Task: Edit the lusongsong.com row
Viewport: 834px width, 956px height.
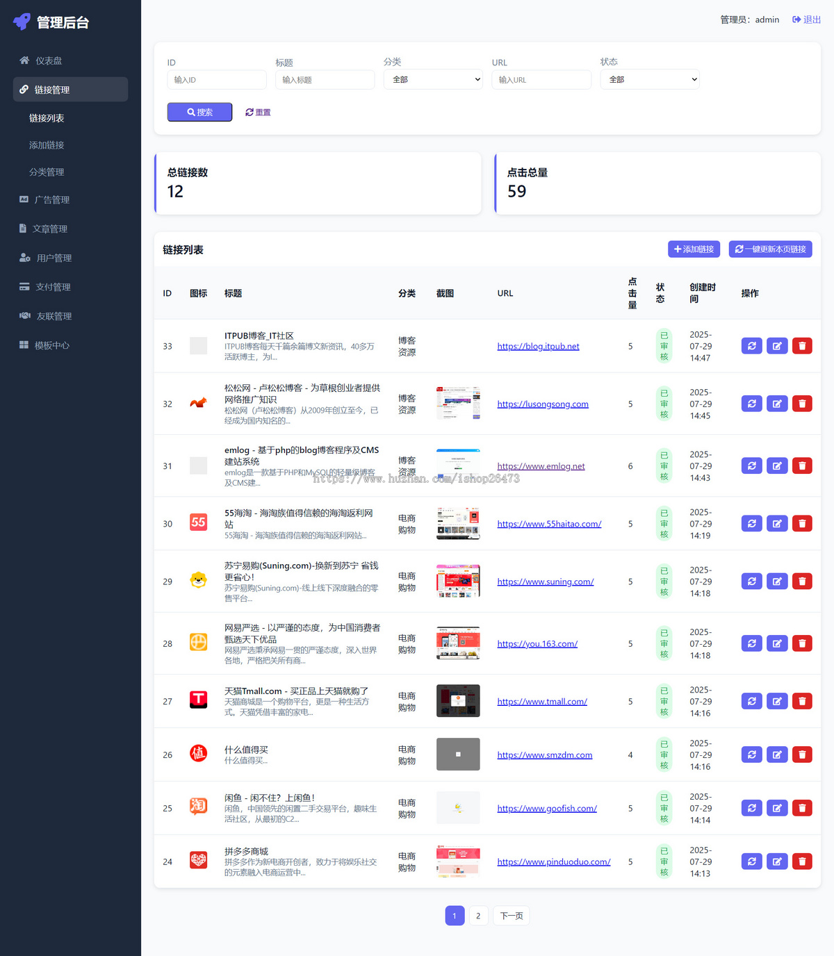Action: click(777, 404)
